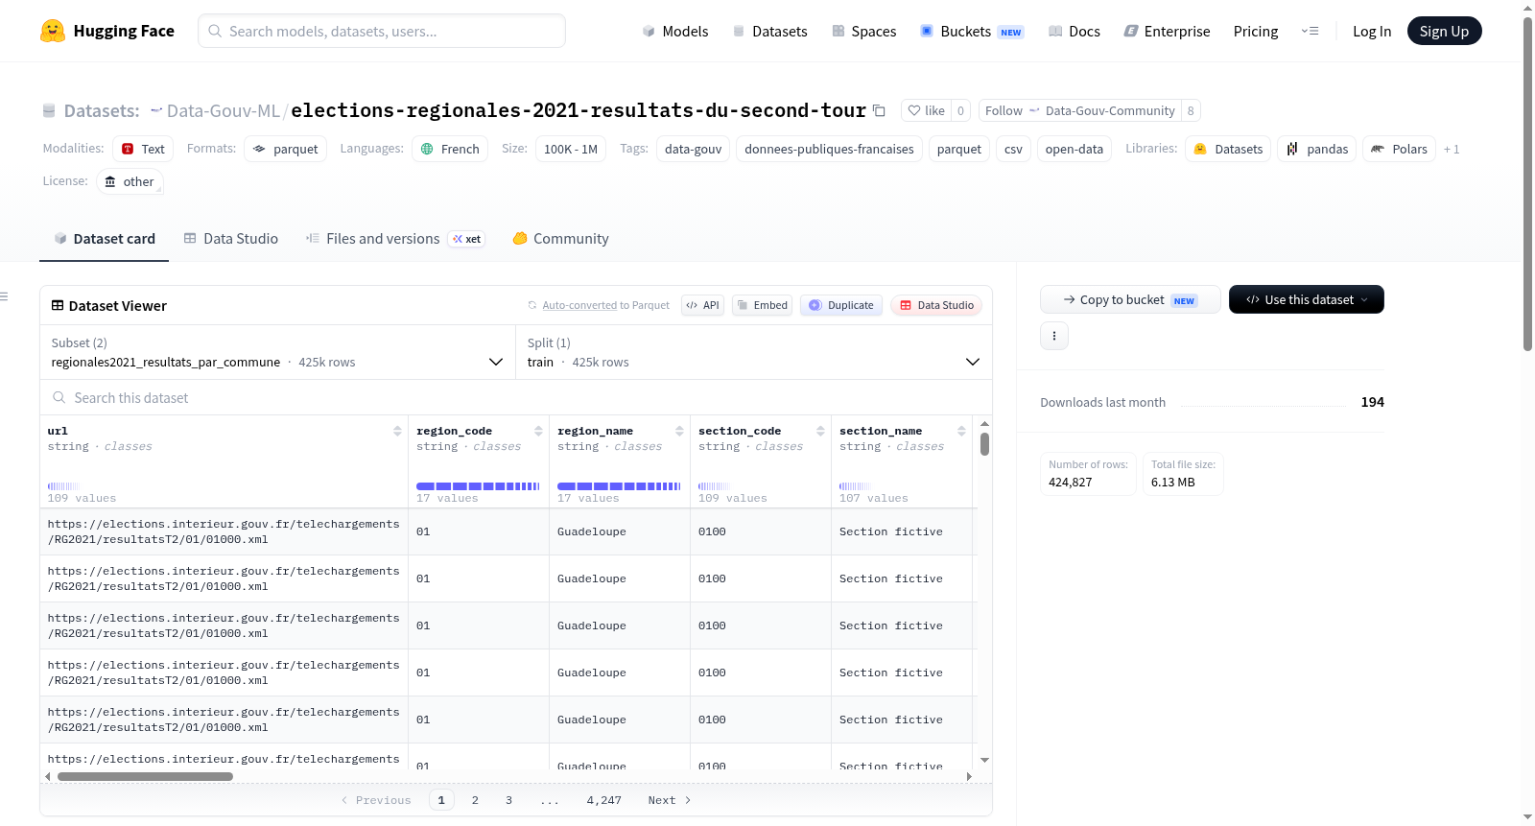
Task: Click region_code histogram distribution bar
Action: click(478, 486)
